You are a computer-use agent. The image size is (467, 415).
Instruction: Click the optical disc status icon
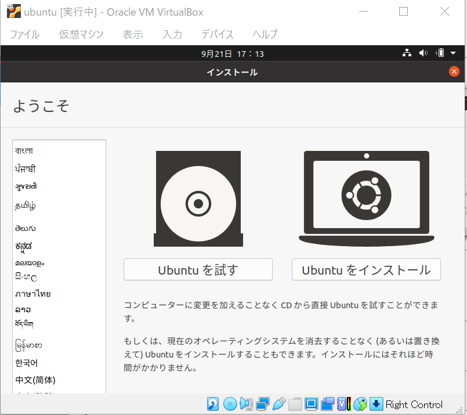click(230, 405)
